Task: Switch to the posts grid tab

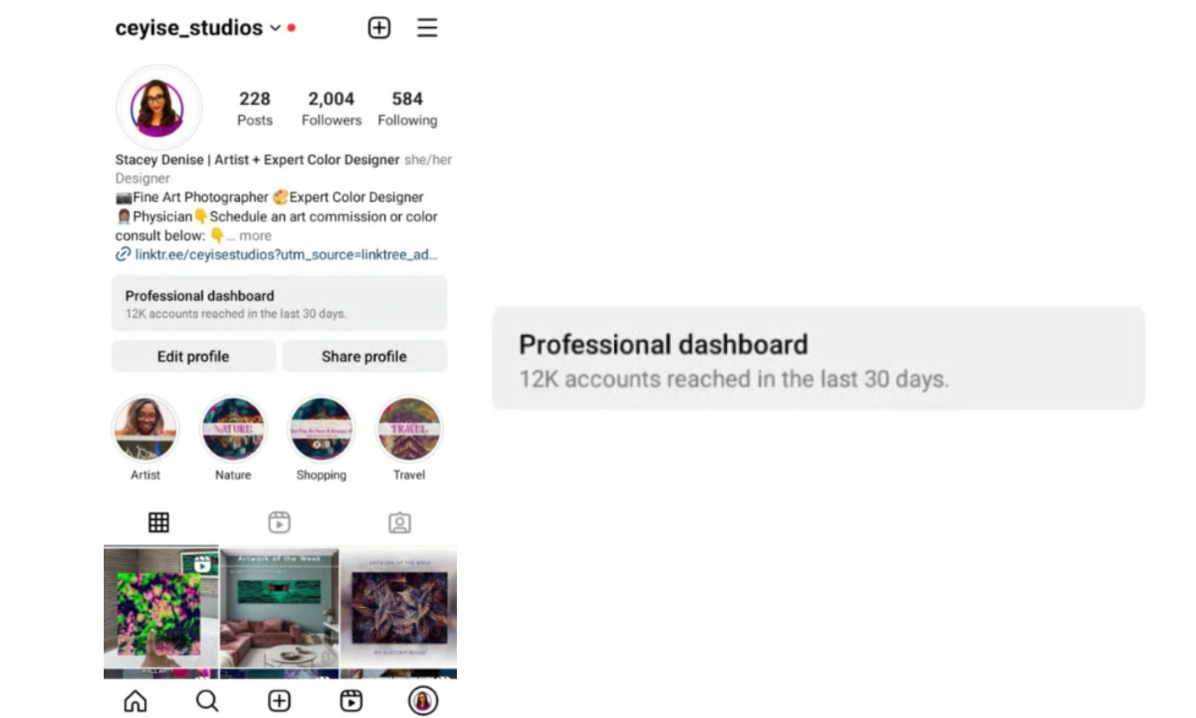Action: 159,522
